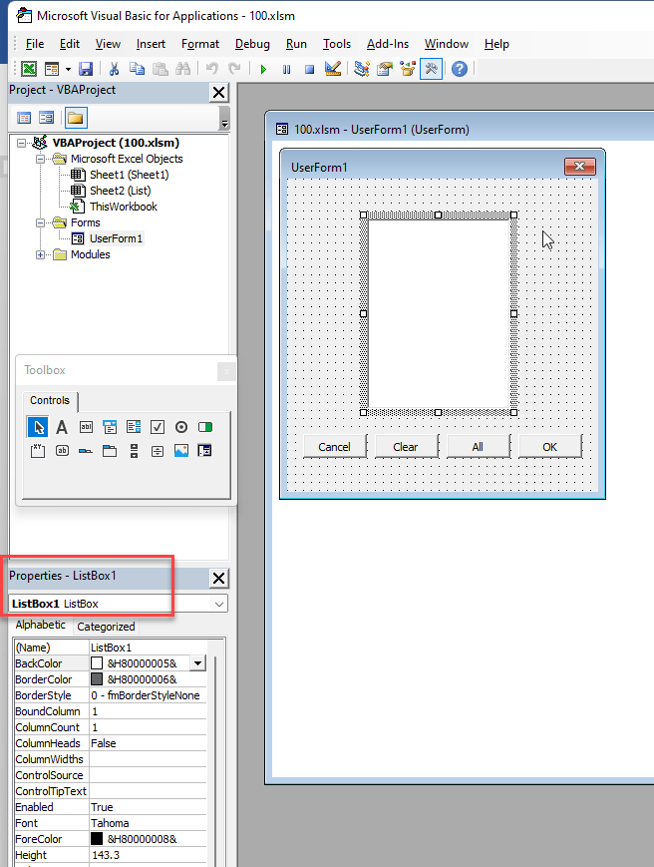
Task: Toggle the Toolbox toolbar icon
Action: pyautogui.click(x=431, y=69)
